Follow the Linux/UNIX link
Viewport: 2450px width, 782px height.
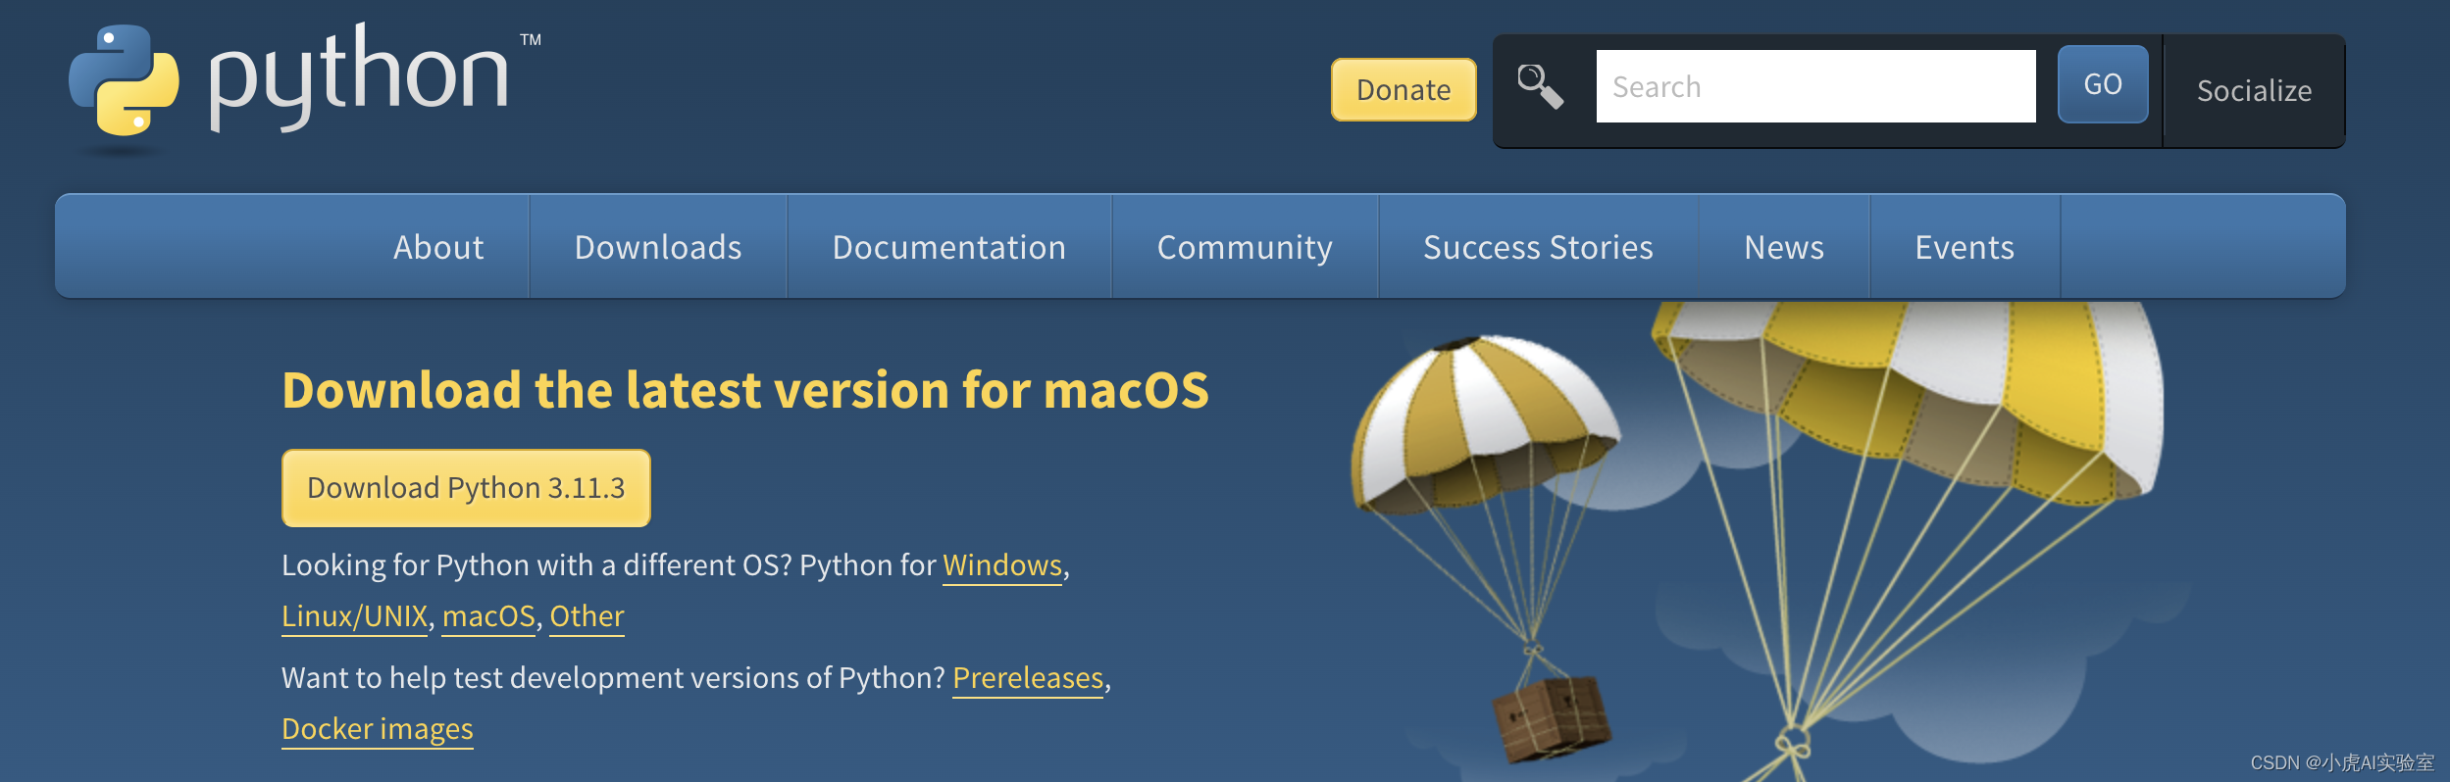tap(354, 616)
